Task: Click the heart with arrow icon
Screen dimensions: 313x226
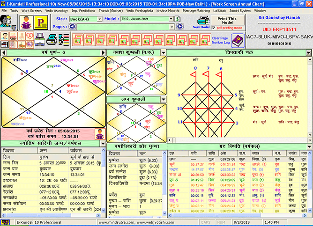Action: coord(30,36)
